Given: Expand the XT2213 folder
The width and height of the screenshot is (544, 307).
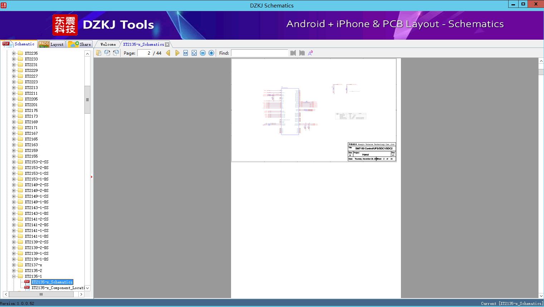Looking at the screenshot, I should pos(14,88).
